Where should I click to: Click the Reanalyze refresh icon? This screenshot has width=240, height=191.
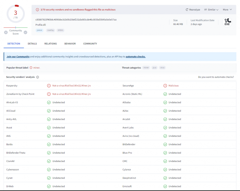187,10
